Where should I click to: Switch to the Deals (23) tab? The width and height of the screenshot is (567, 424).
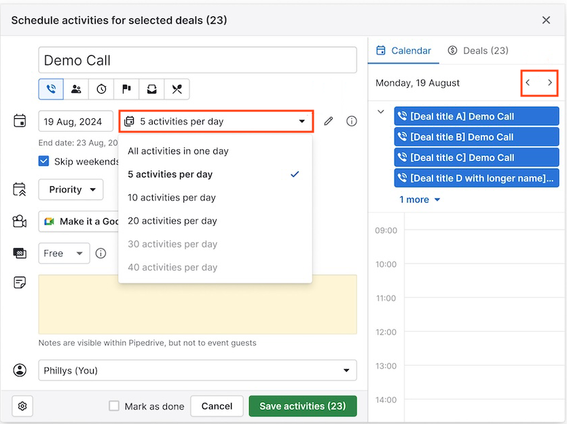[478, 50]
